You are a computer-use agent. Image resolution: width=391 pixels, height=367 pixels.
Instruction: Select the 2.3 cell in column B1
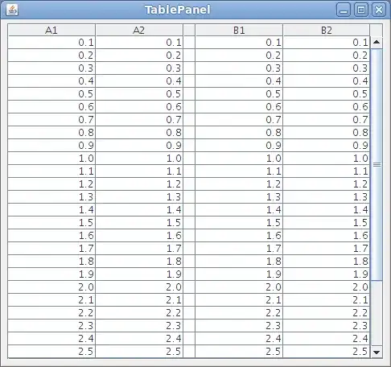click(239, 326)
